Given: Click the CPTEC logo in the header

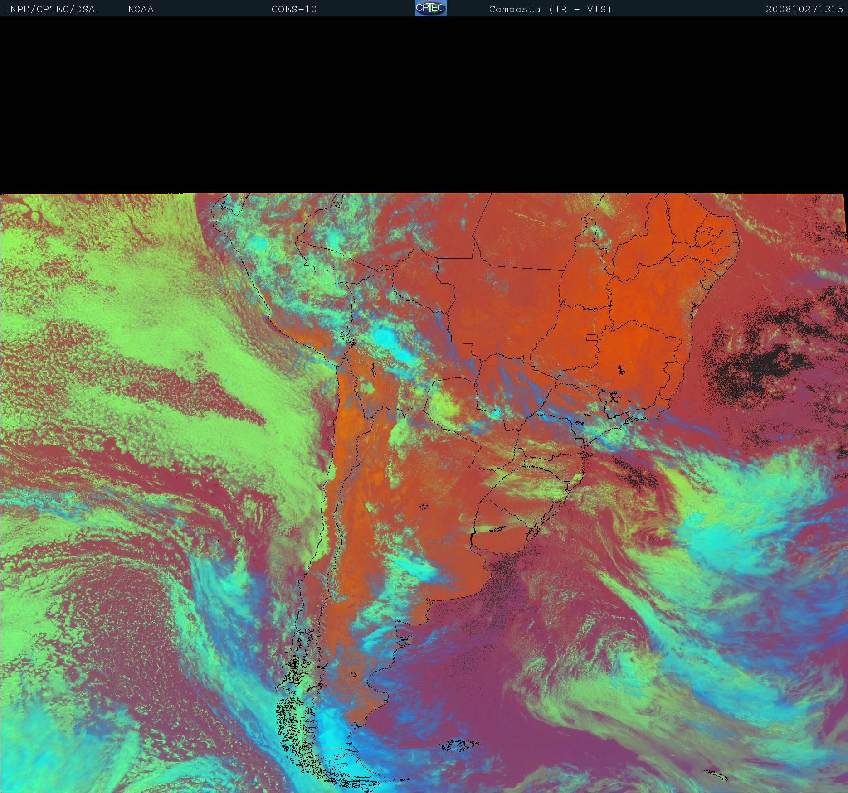Looking at the screenshot, I should click(430, 8).
